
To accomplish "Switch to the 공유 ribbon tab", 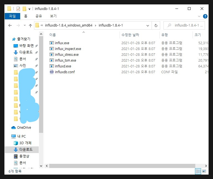I will pos(39,16).
